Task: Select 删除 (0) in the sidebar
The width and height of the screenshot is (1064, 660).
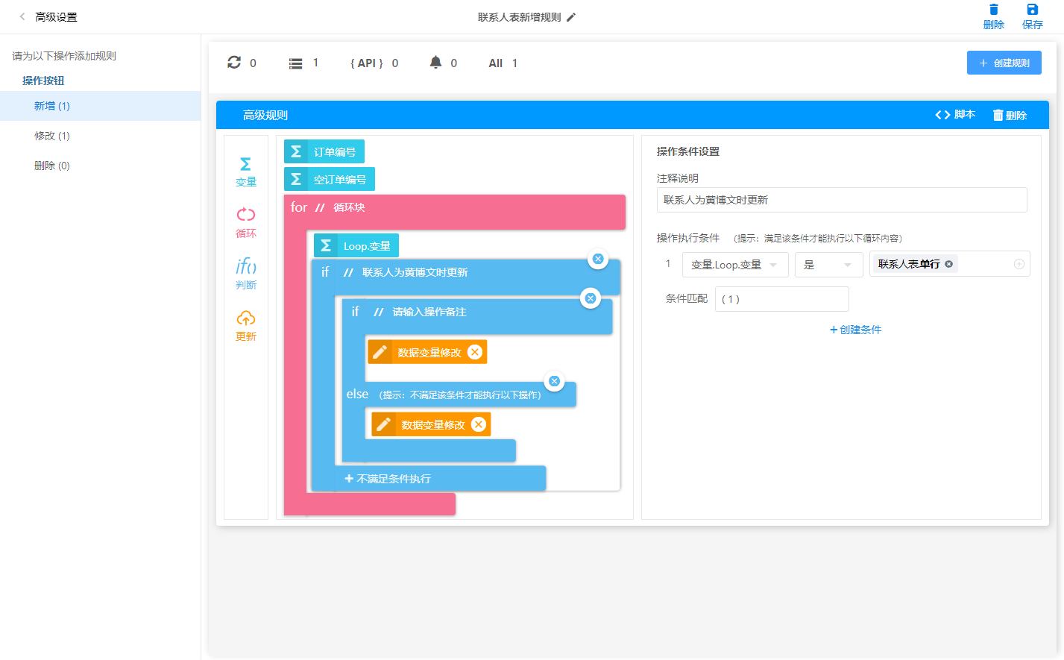Action: coord(100,166)
